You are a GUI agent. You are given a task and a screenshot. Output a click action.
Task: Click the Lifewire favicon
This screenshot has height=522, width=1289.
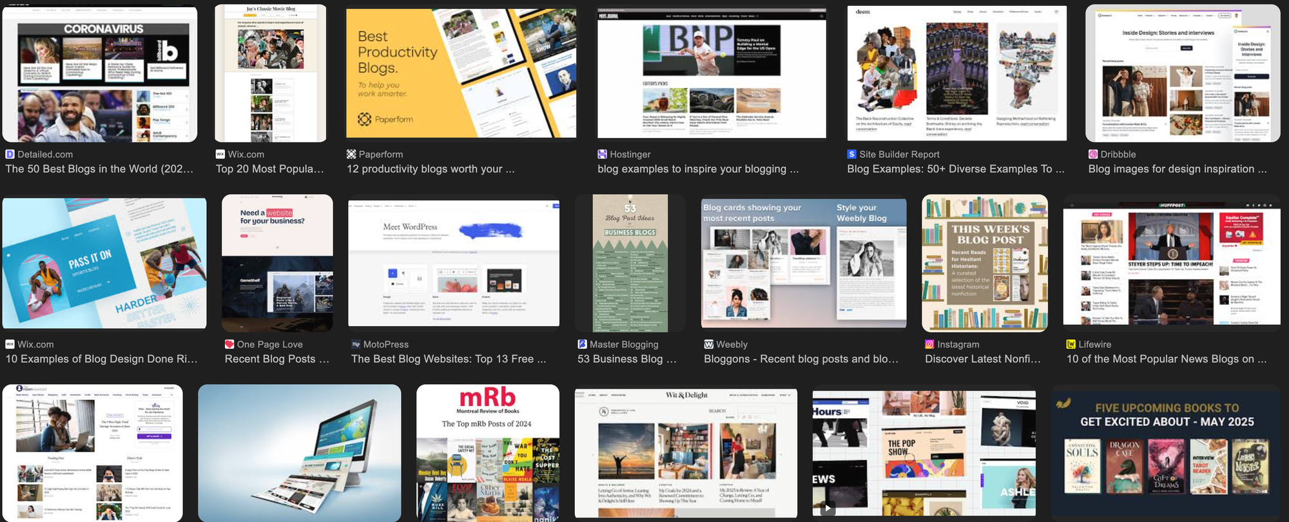point(1071,344)
